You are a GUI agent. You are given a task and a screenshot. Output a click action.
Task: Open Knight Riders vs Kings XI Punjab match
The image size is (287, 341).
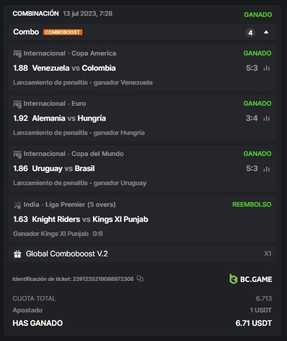90,219
